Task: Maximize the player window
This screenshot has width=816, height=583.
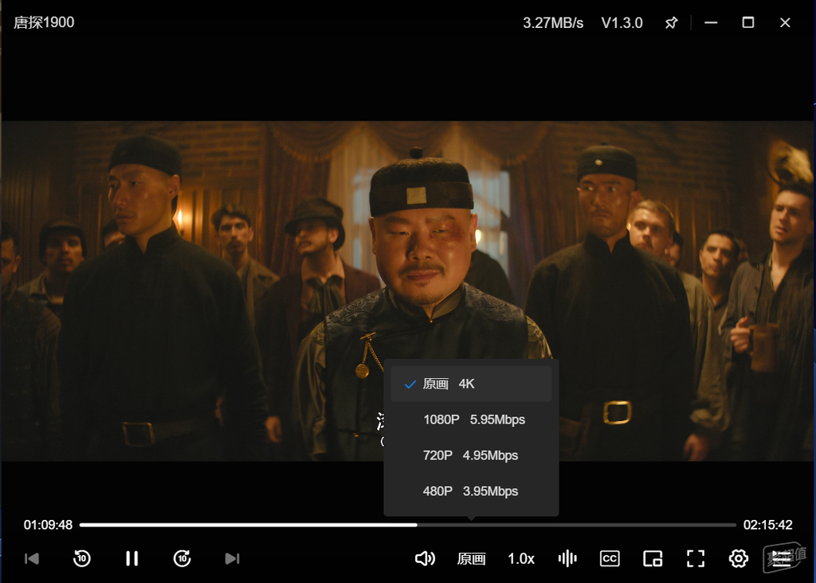Action: click(x=747, y=22)
